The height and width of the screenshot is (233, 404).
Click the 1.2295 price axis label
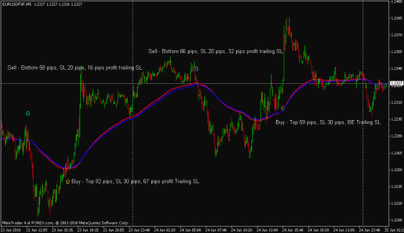(x=397, y=119)
